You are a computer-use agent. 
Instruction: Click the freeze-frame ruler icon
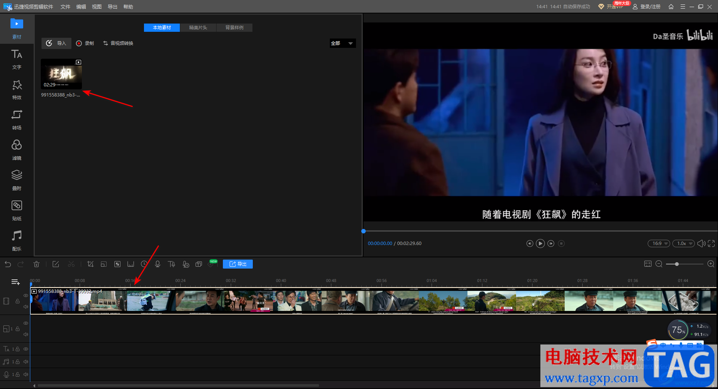tap(131, 264)
